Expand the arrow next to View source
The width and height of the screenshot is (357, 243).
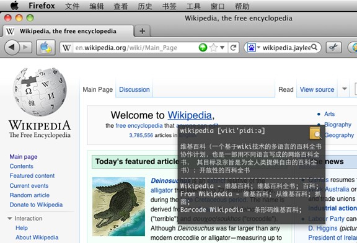pos(345,89)
